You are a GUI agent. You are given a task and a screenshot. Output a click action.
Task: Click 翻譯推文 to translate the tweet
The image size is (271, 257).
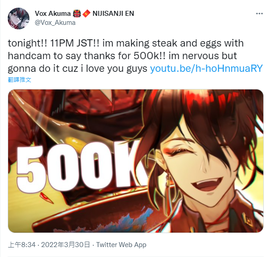tap(19, 80)
